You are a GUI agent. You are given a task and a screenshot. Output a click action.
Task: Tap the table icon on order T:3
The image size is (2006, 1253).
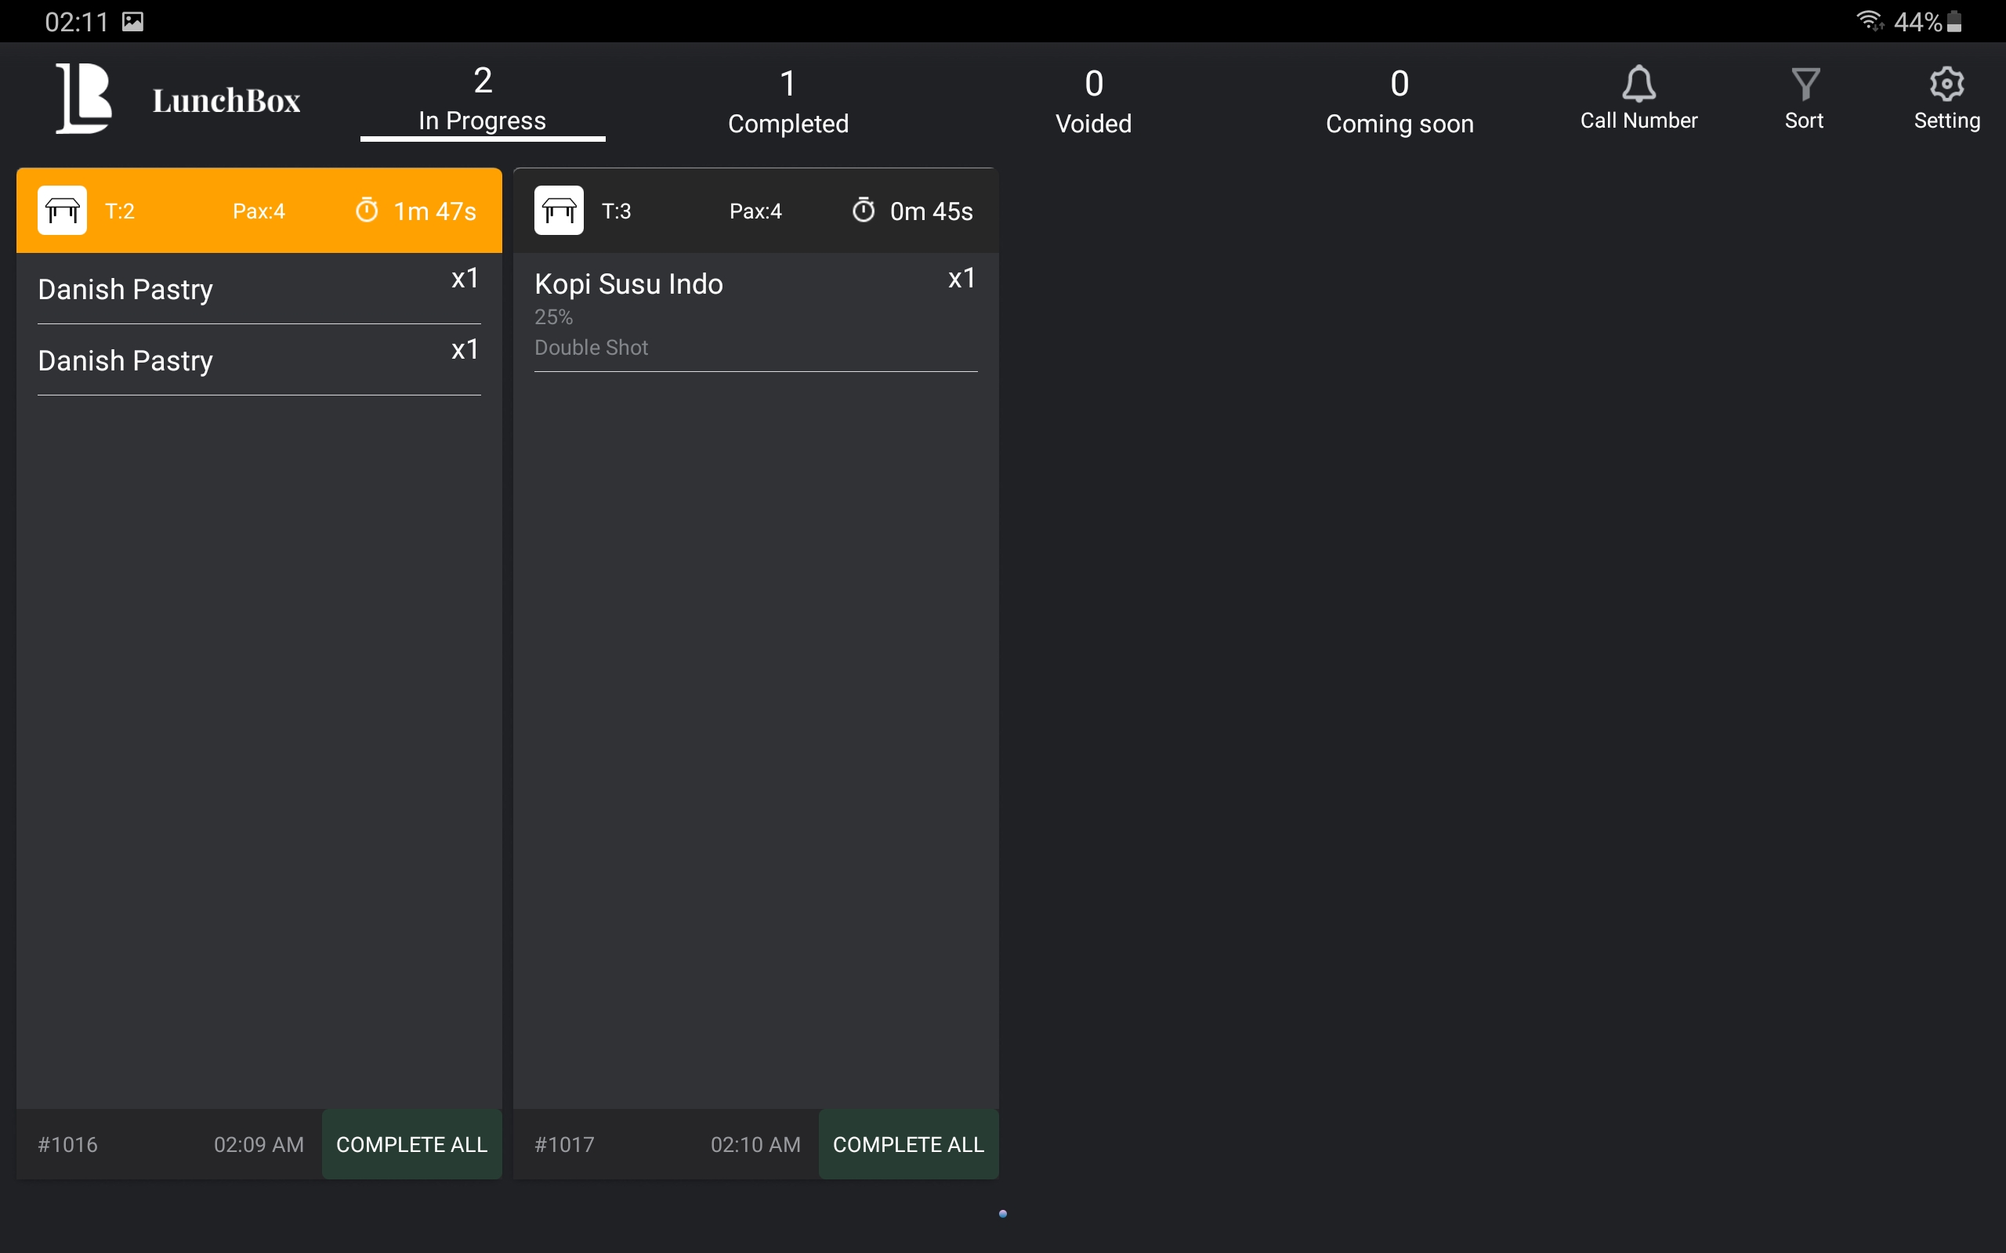559,211
